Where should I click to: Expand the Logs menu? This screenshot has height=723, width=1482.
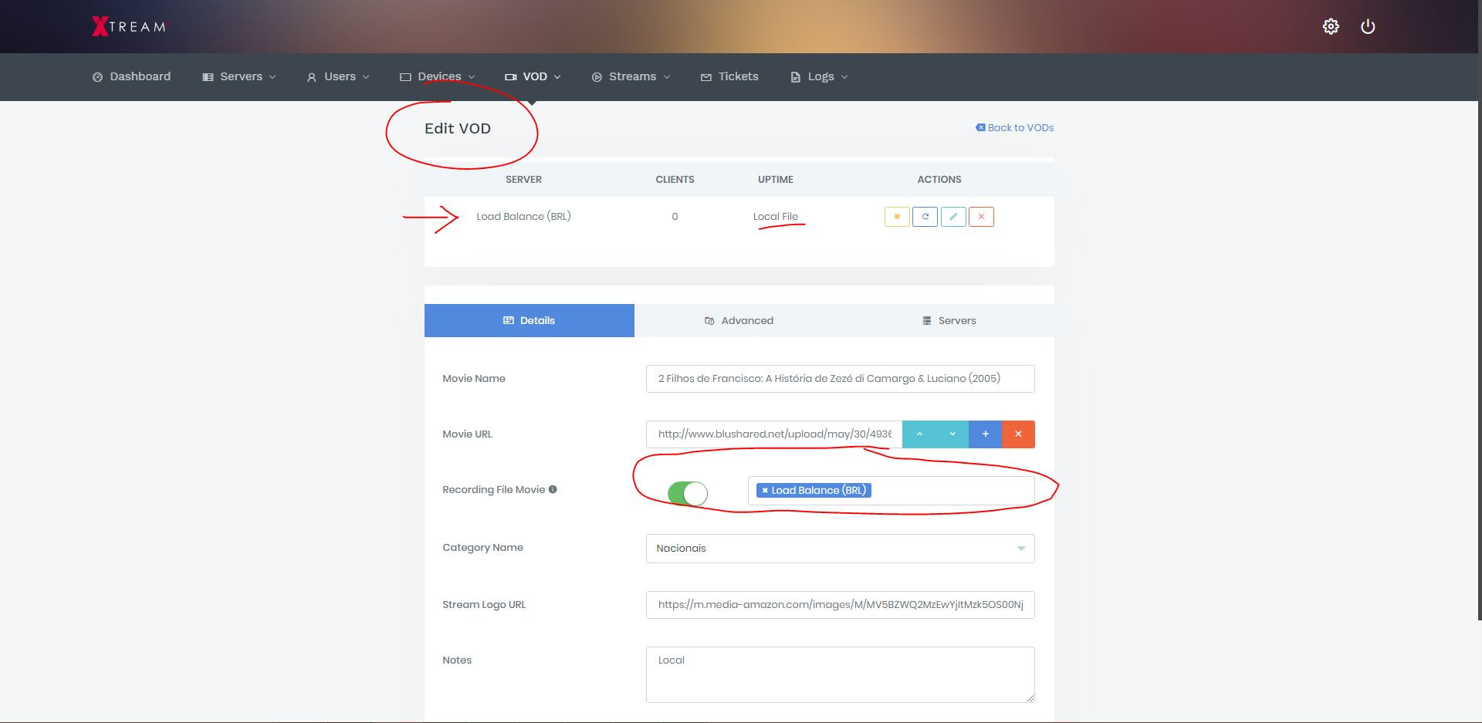(x=819, y=77)
